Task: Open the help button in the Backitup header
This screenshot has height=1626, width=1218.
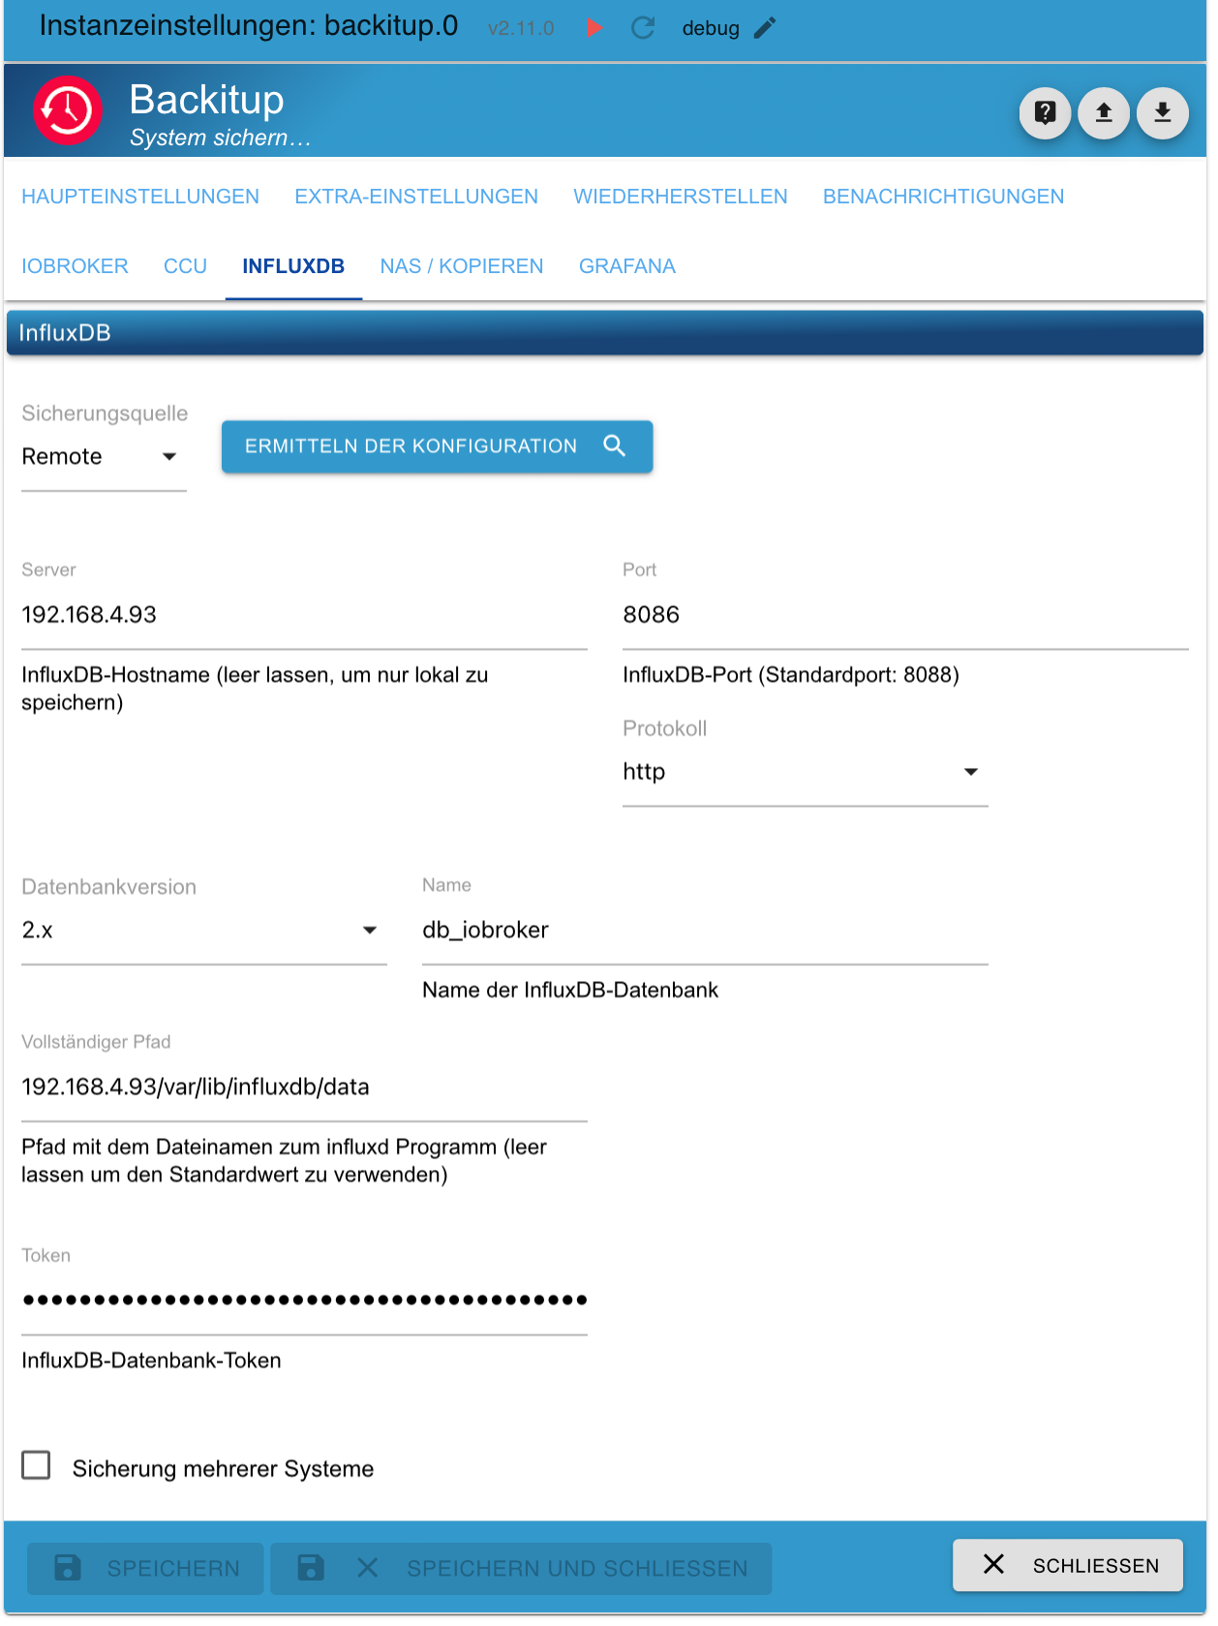Action: 1045,113
